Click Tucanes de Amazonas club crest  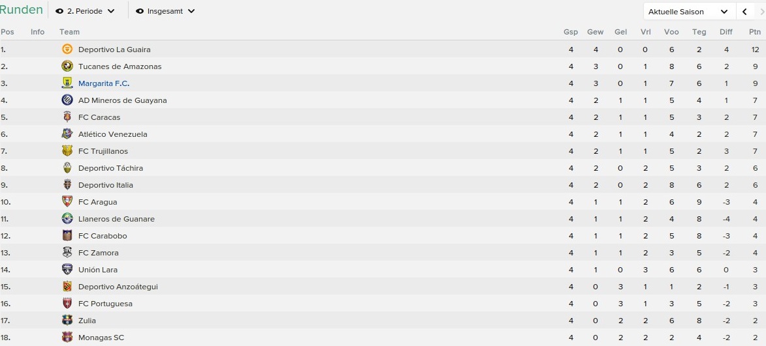pyautogui.click(x=67, y=66)
